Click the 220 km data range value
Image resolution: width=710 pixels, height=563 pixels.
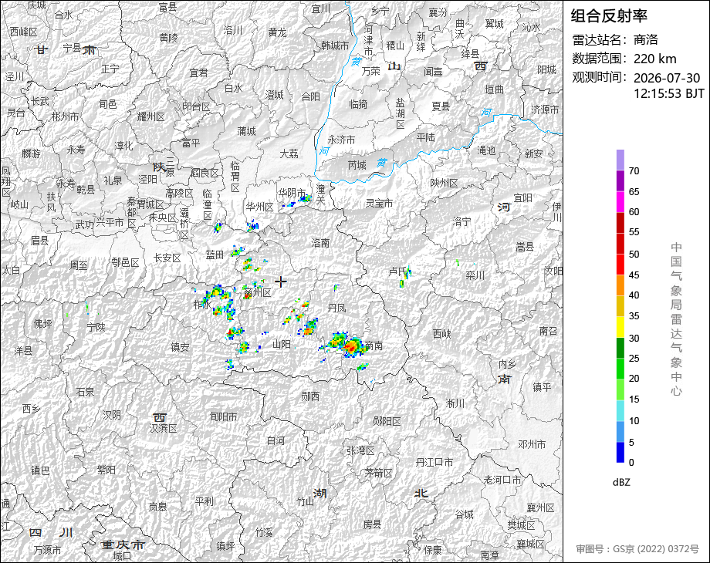[x=654, y=59]
